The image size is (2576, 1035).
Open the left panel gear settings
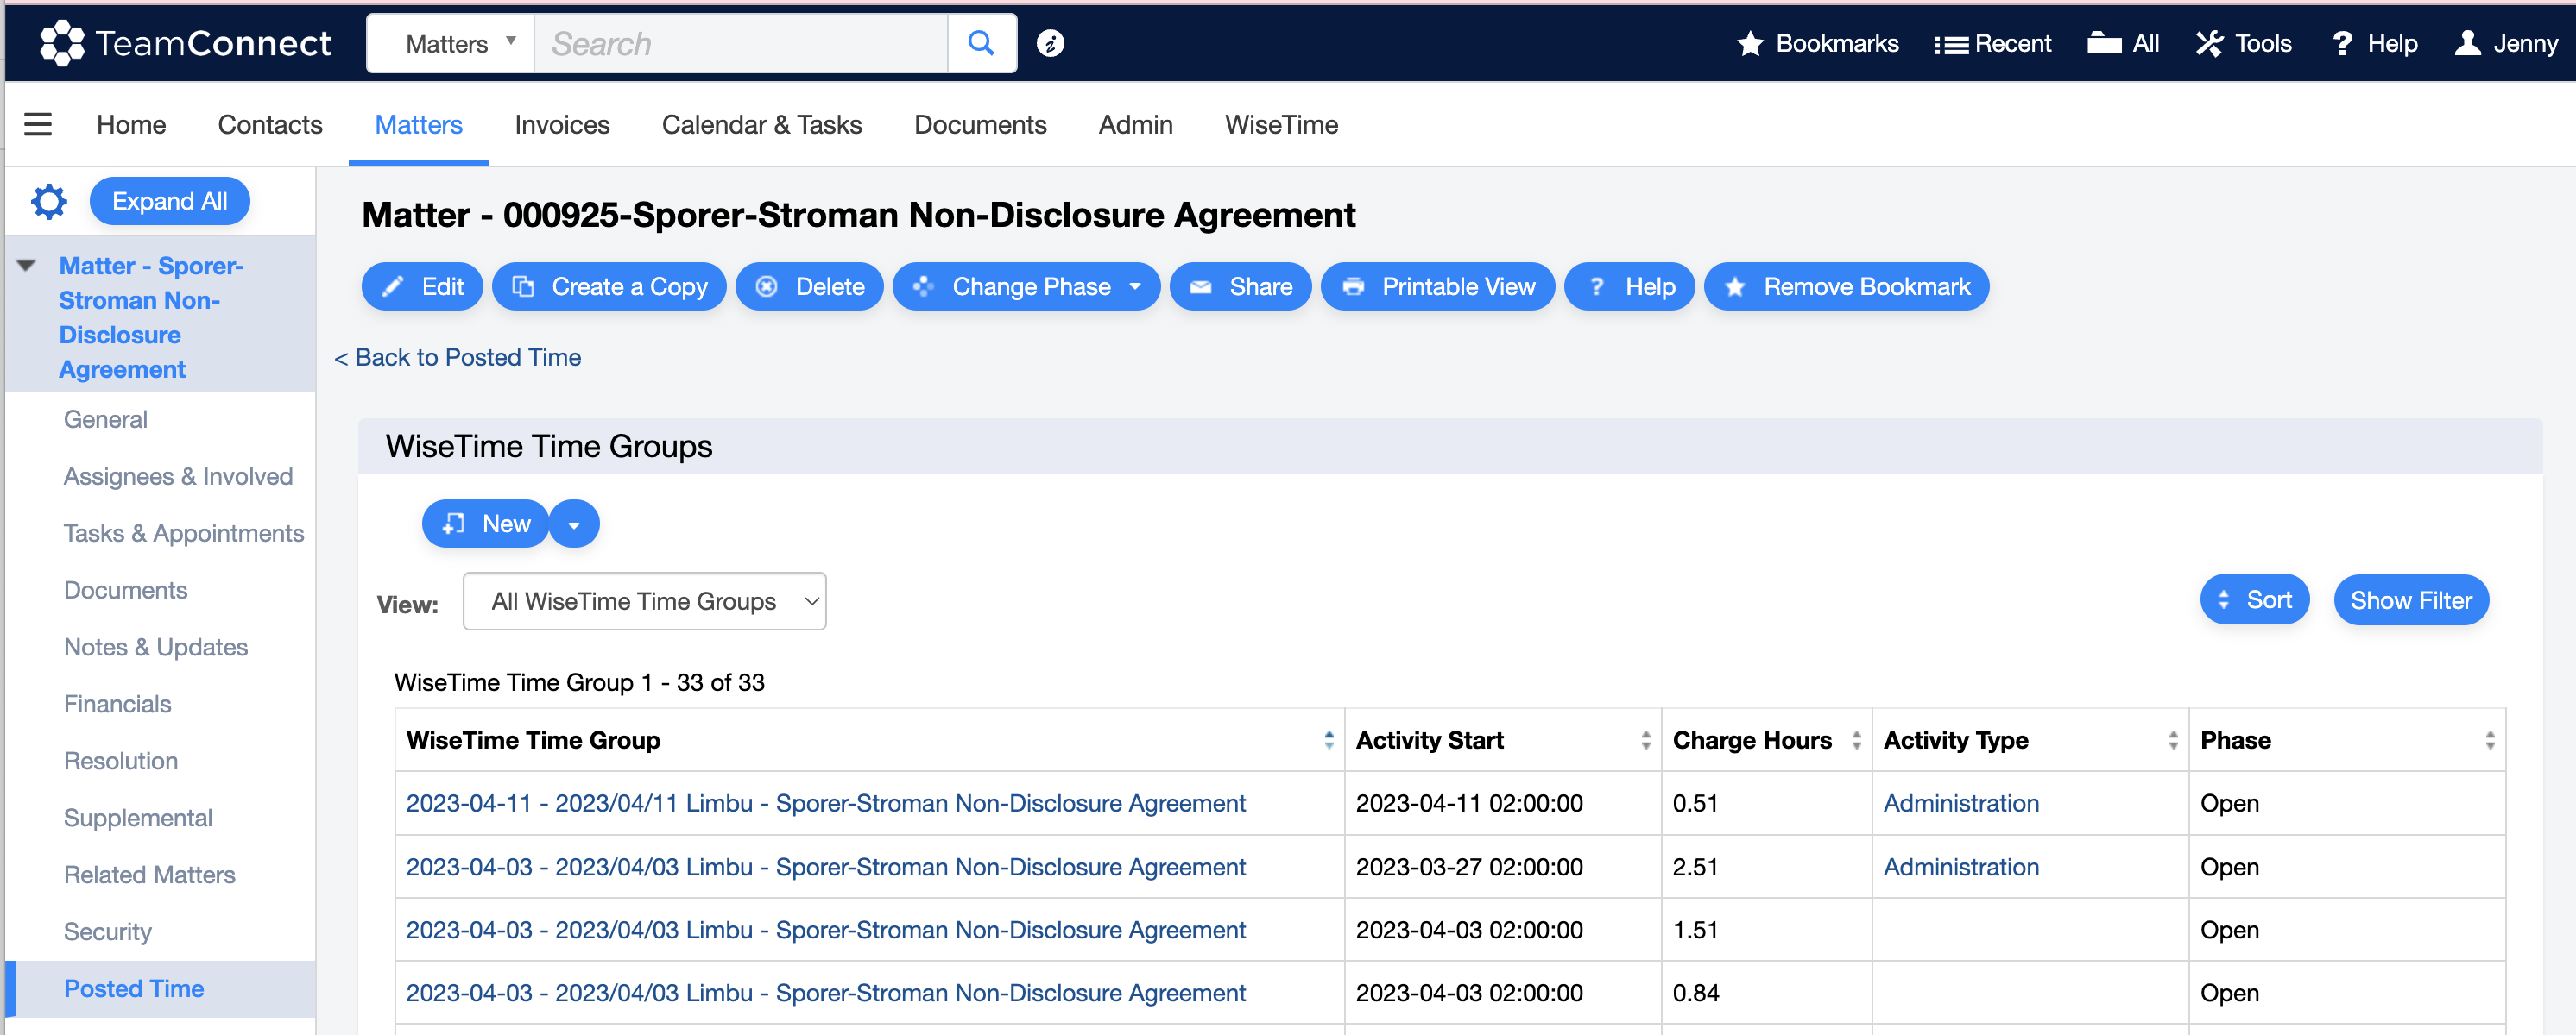49,201
